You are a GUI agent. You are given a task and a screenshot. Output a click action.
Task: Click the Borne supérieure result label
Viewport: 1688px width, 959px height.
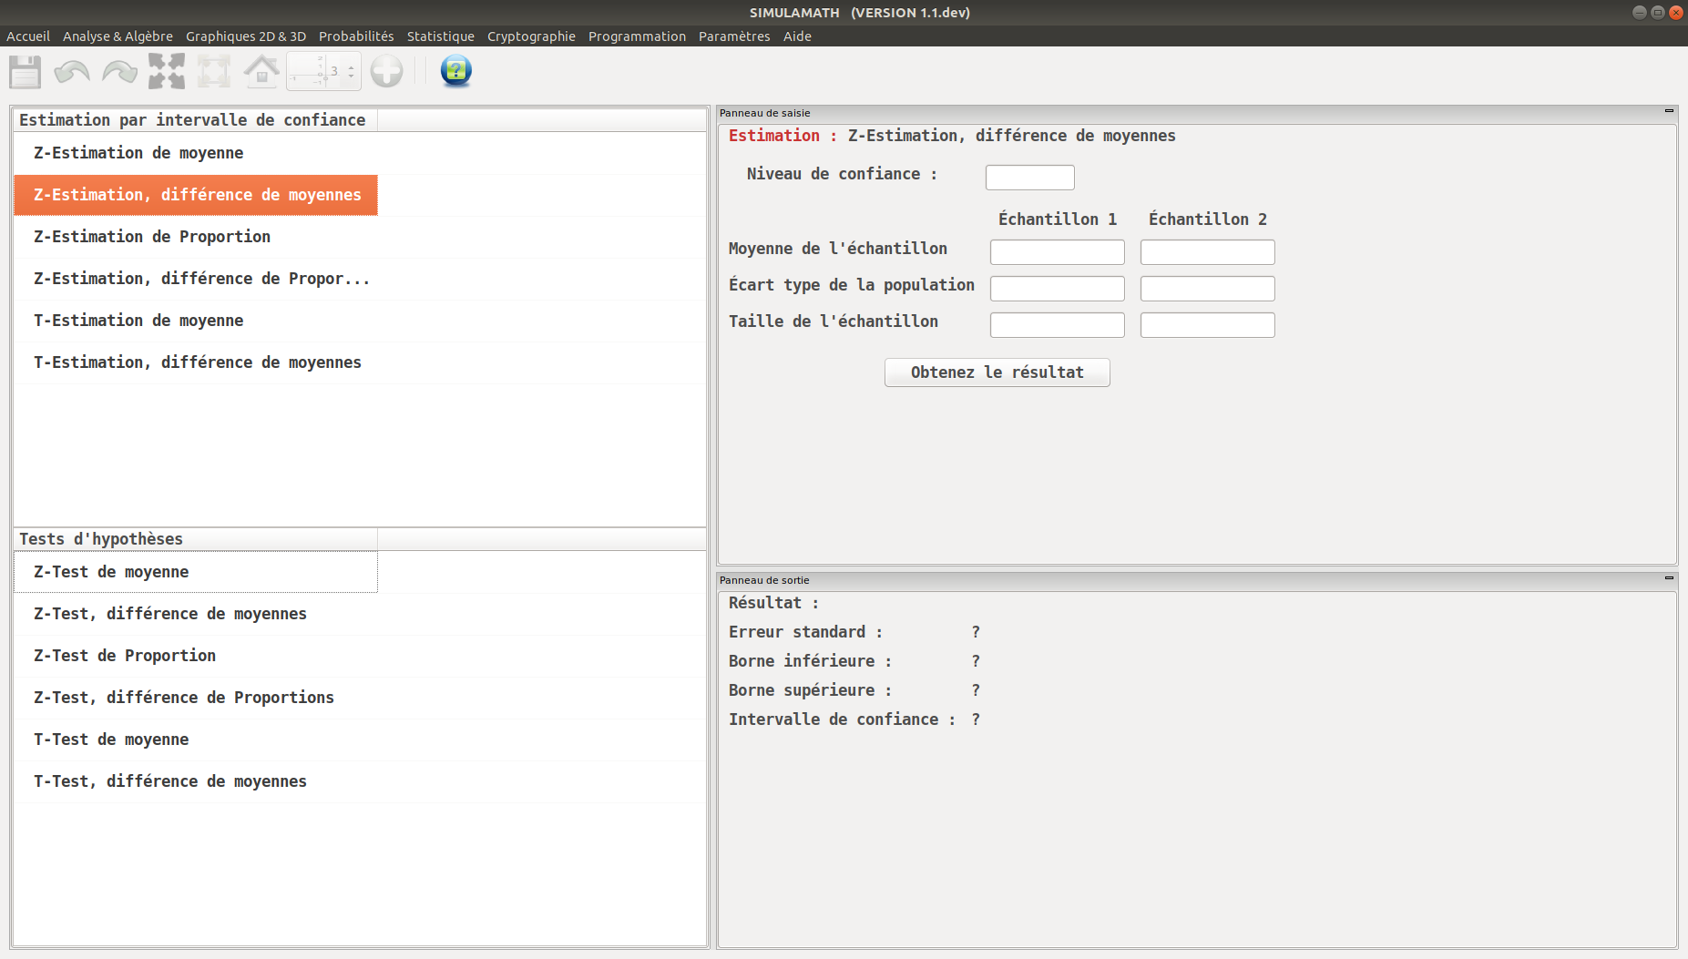(x=810, y=690)
